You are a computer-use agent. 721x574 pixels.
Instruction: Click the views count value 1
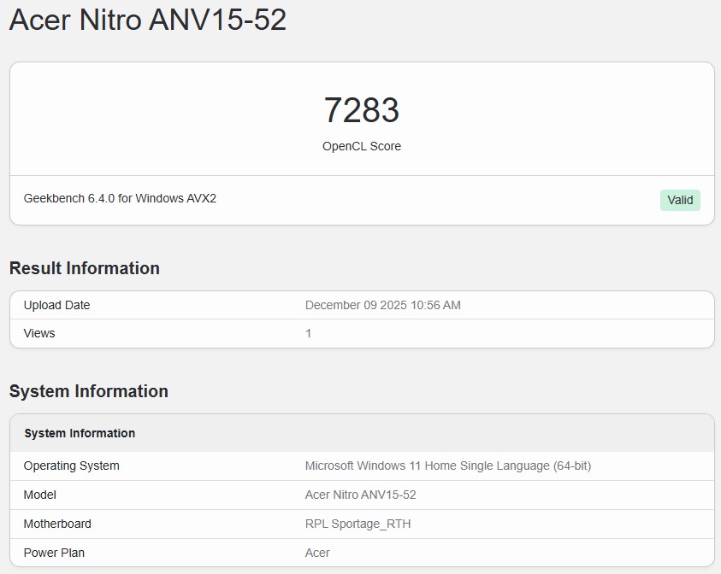coord(309,333)
